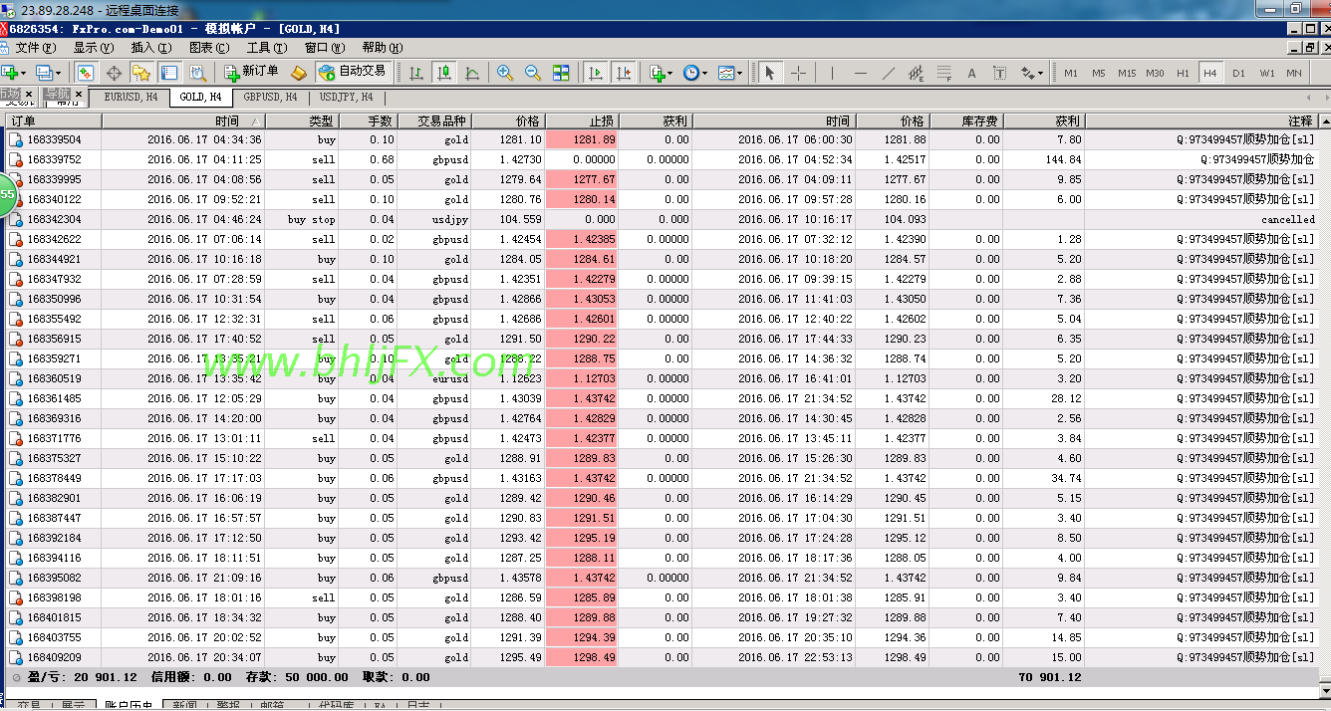1331x711 pixels.
Task: Switch to M1 timeframe
Action: [x=1071, y=73]
